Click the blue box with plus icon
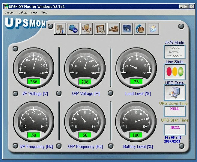This screenshot has width=197, height=162. [73, 29]
